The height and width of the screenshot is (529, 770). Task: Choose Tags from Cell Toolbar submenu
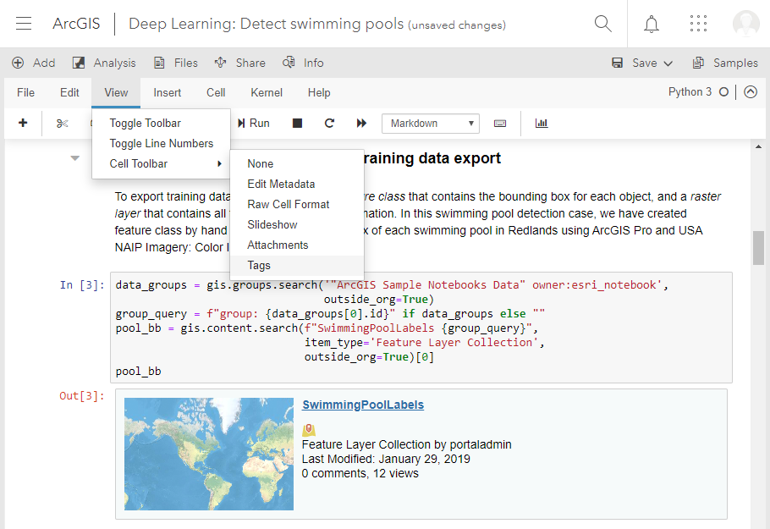pyautogui.click(x=259, y=265)
